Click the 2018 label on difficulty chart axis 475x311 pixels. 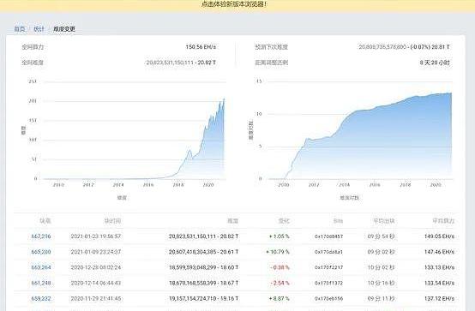178,185
